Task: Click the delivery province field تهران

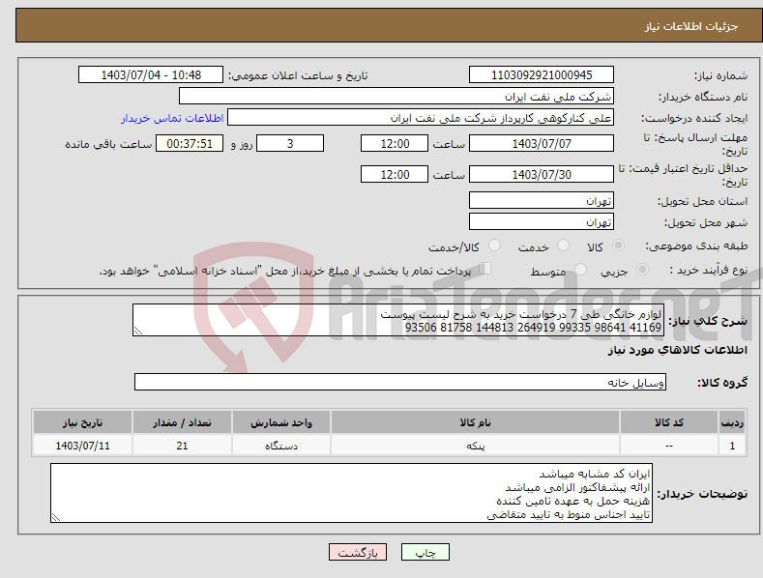Action: coord(542,200)
